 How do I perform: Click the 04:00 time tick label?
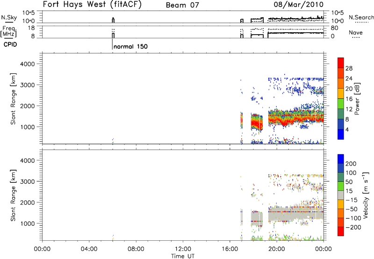[89, 249]
